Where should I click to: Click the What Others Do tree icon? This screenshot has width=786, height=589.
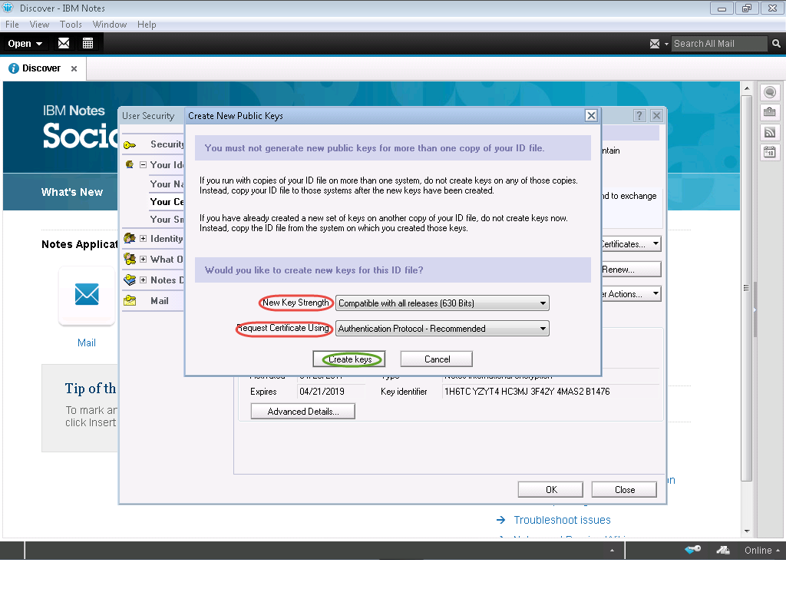(129, 259)
